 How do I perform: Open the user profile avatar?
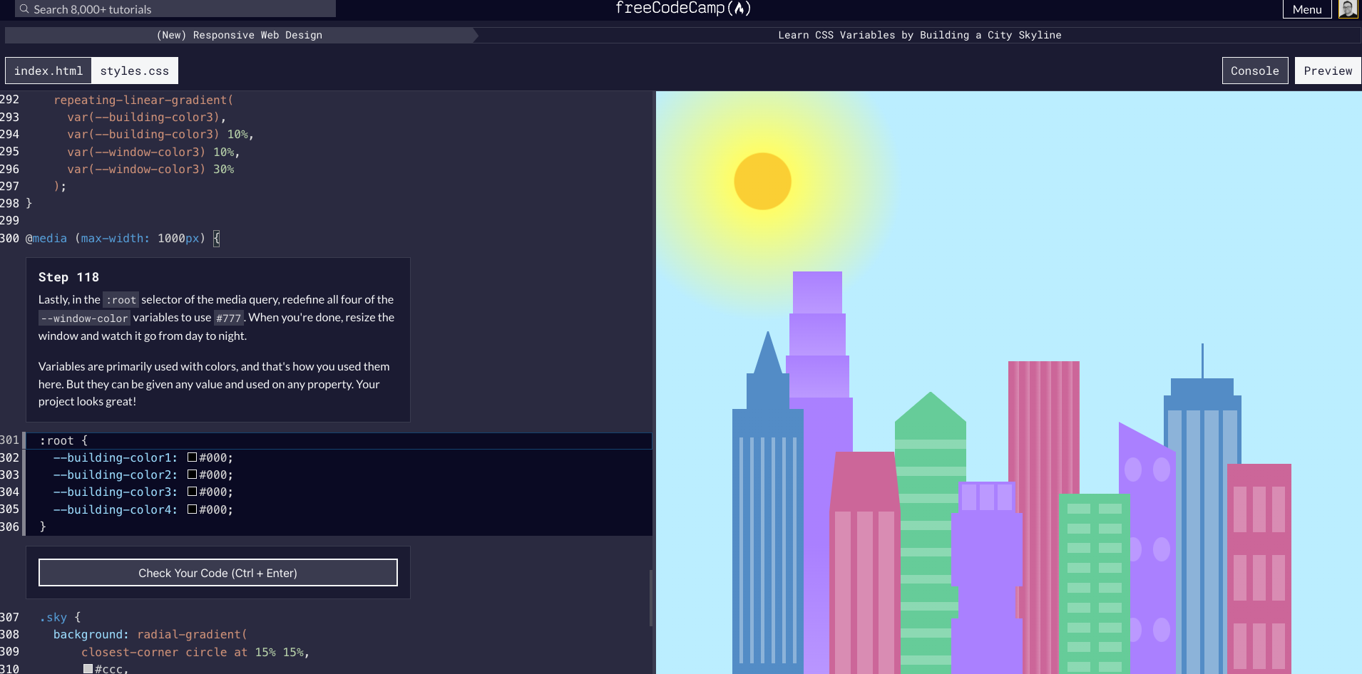tap(1350, 9)
